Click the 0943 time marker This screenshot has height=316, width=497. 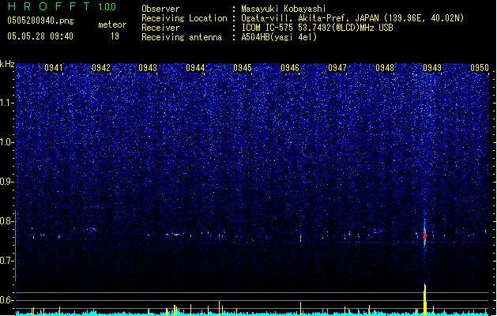pyautogui.click(x=148, y=68)
